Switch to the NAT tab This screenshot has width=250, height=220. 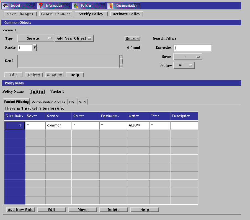pyautogui.click(x=72, y=102)
